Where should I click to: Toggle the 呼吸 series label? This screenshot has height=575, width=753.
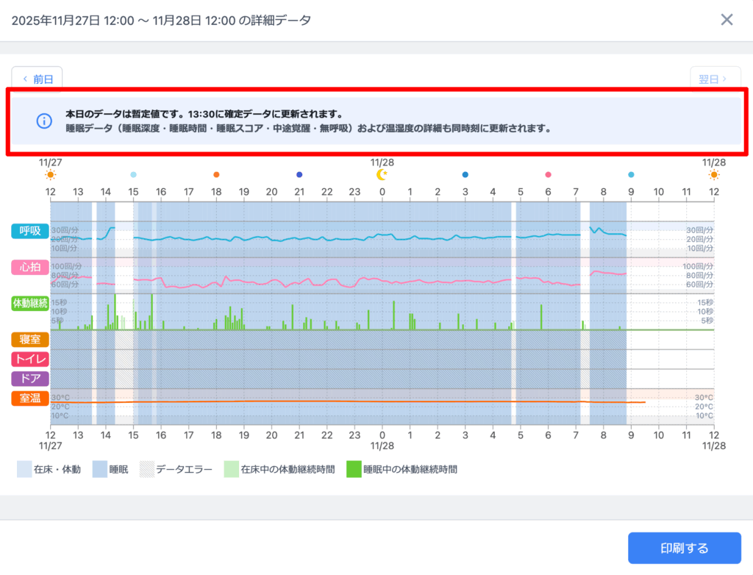pyautogui.click(x=30, y=231)
